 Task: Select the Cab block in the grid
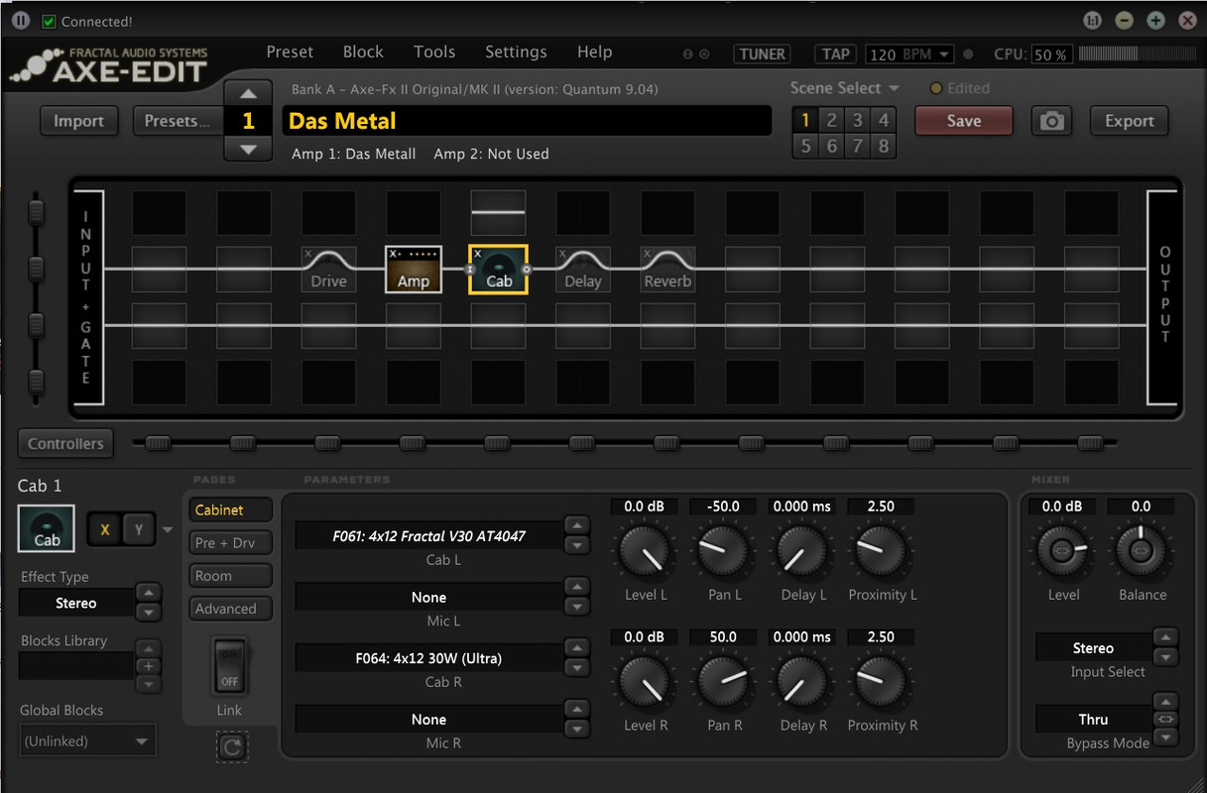(498, 270)
